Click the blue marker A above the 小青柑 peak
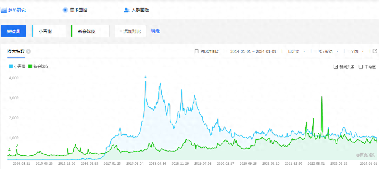This screenshot has height=169, width=379. [145, 77]
